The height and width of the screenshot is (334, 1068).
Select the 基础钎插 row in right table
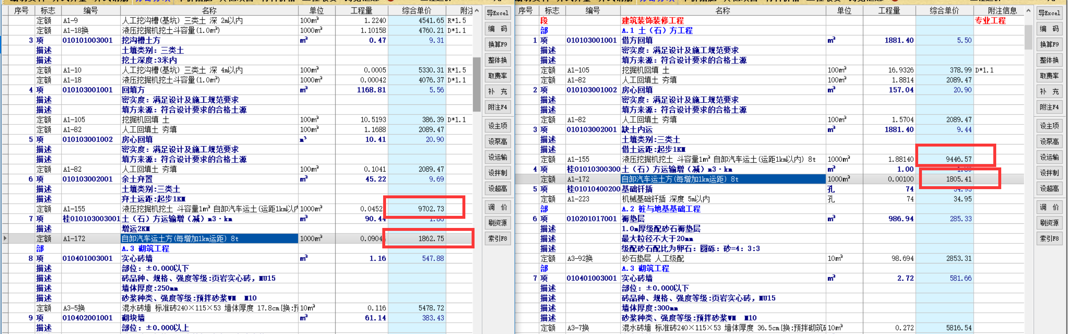pyautogui.click(x=769, y=189)
